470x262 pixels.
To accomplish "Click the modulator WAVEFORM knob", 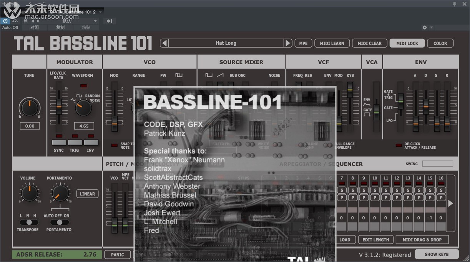I will 83,108.
